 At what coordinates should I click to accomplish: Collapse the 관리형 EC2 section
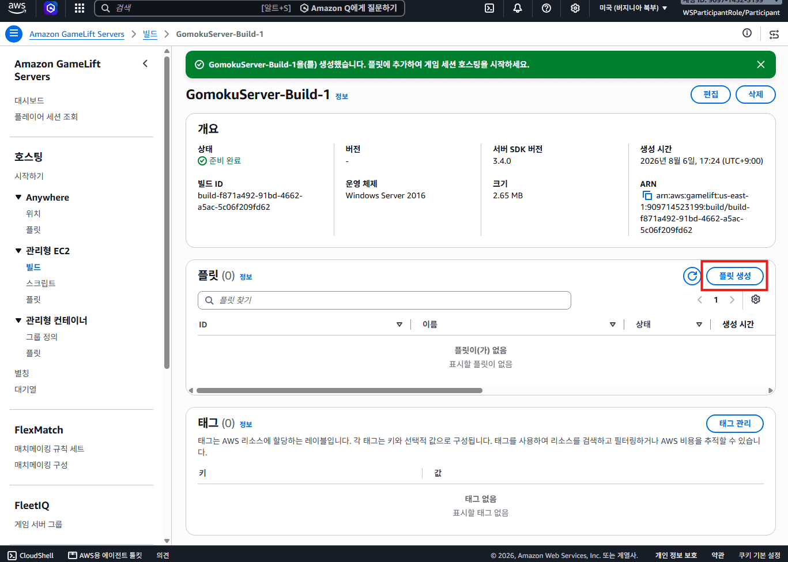(18, 251)
